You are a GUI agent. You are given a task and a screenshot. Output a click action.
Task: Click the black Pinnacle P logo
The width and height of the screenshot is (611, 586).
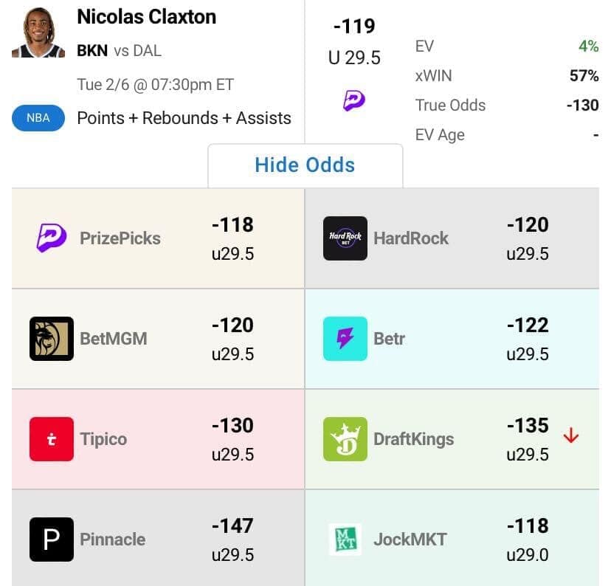[x=52, y=540]
